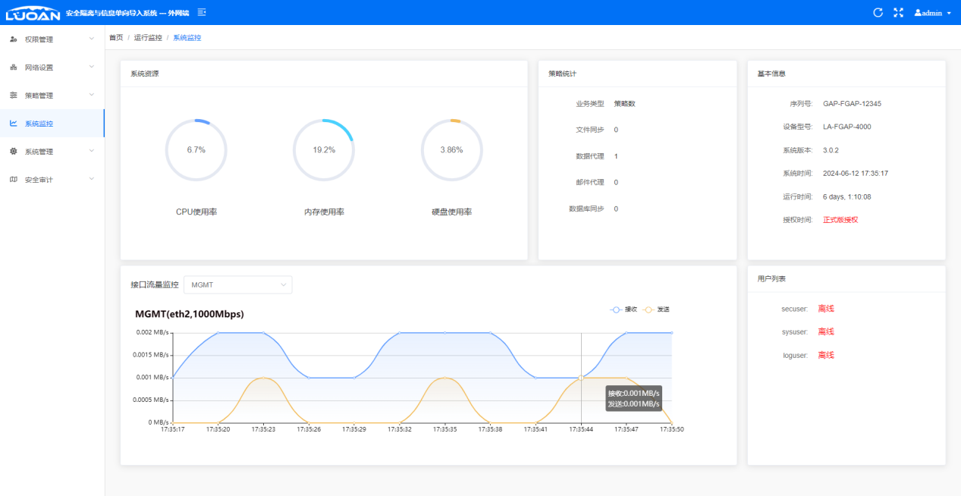Click the 数据库同步 row label
The width and height of the screenshot is (961, 496).
[586, 209]
